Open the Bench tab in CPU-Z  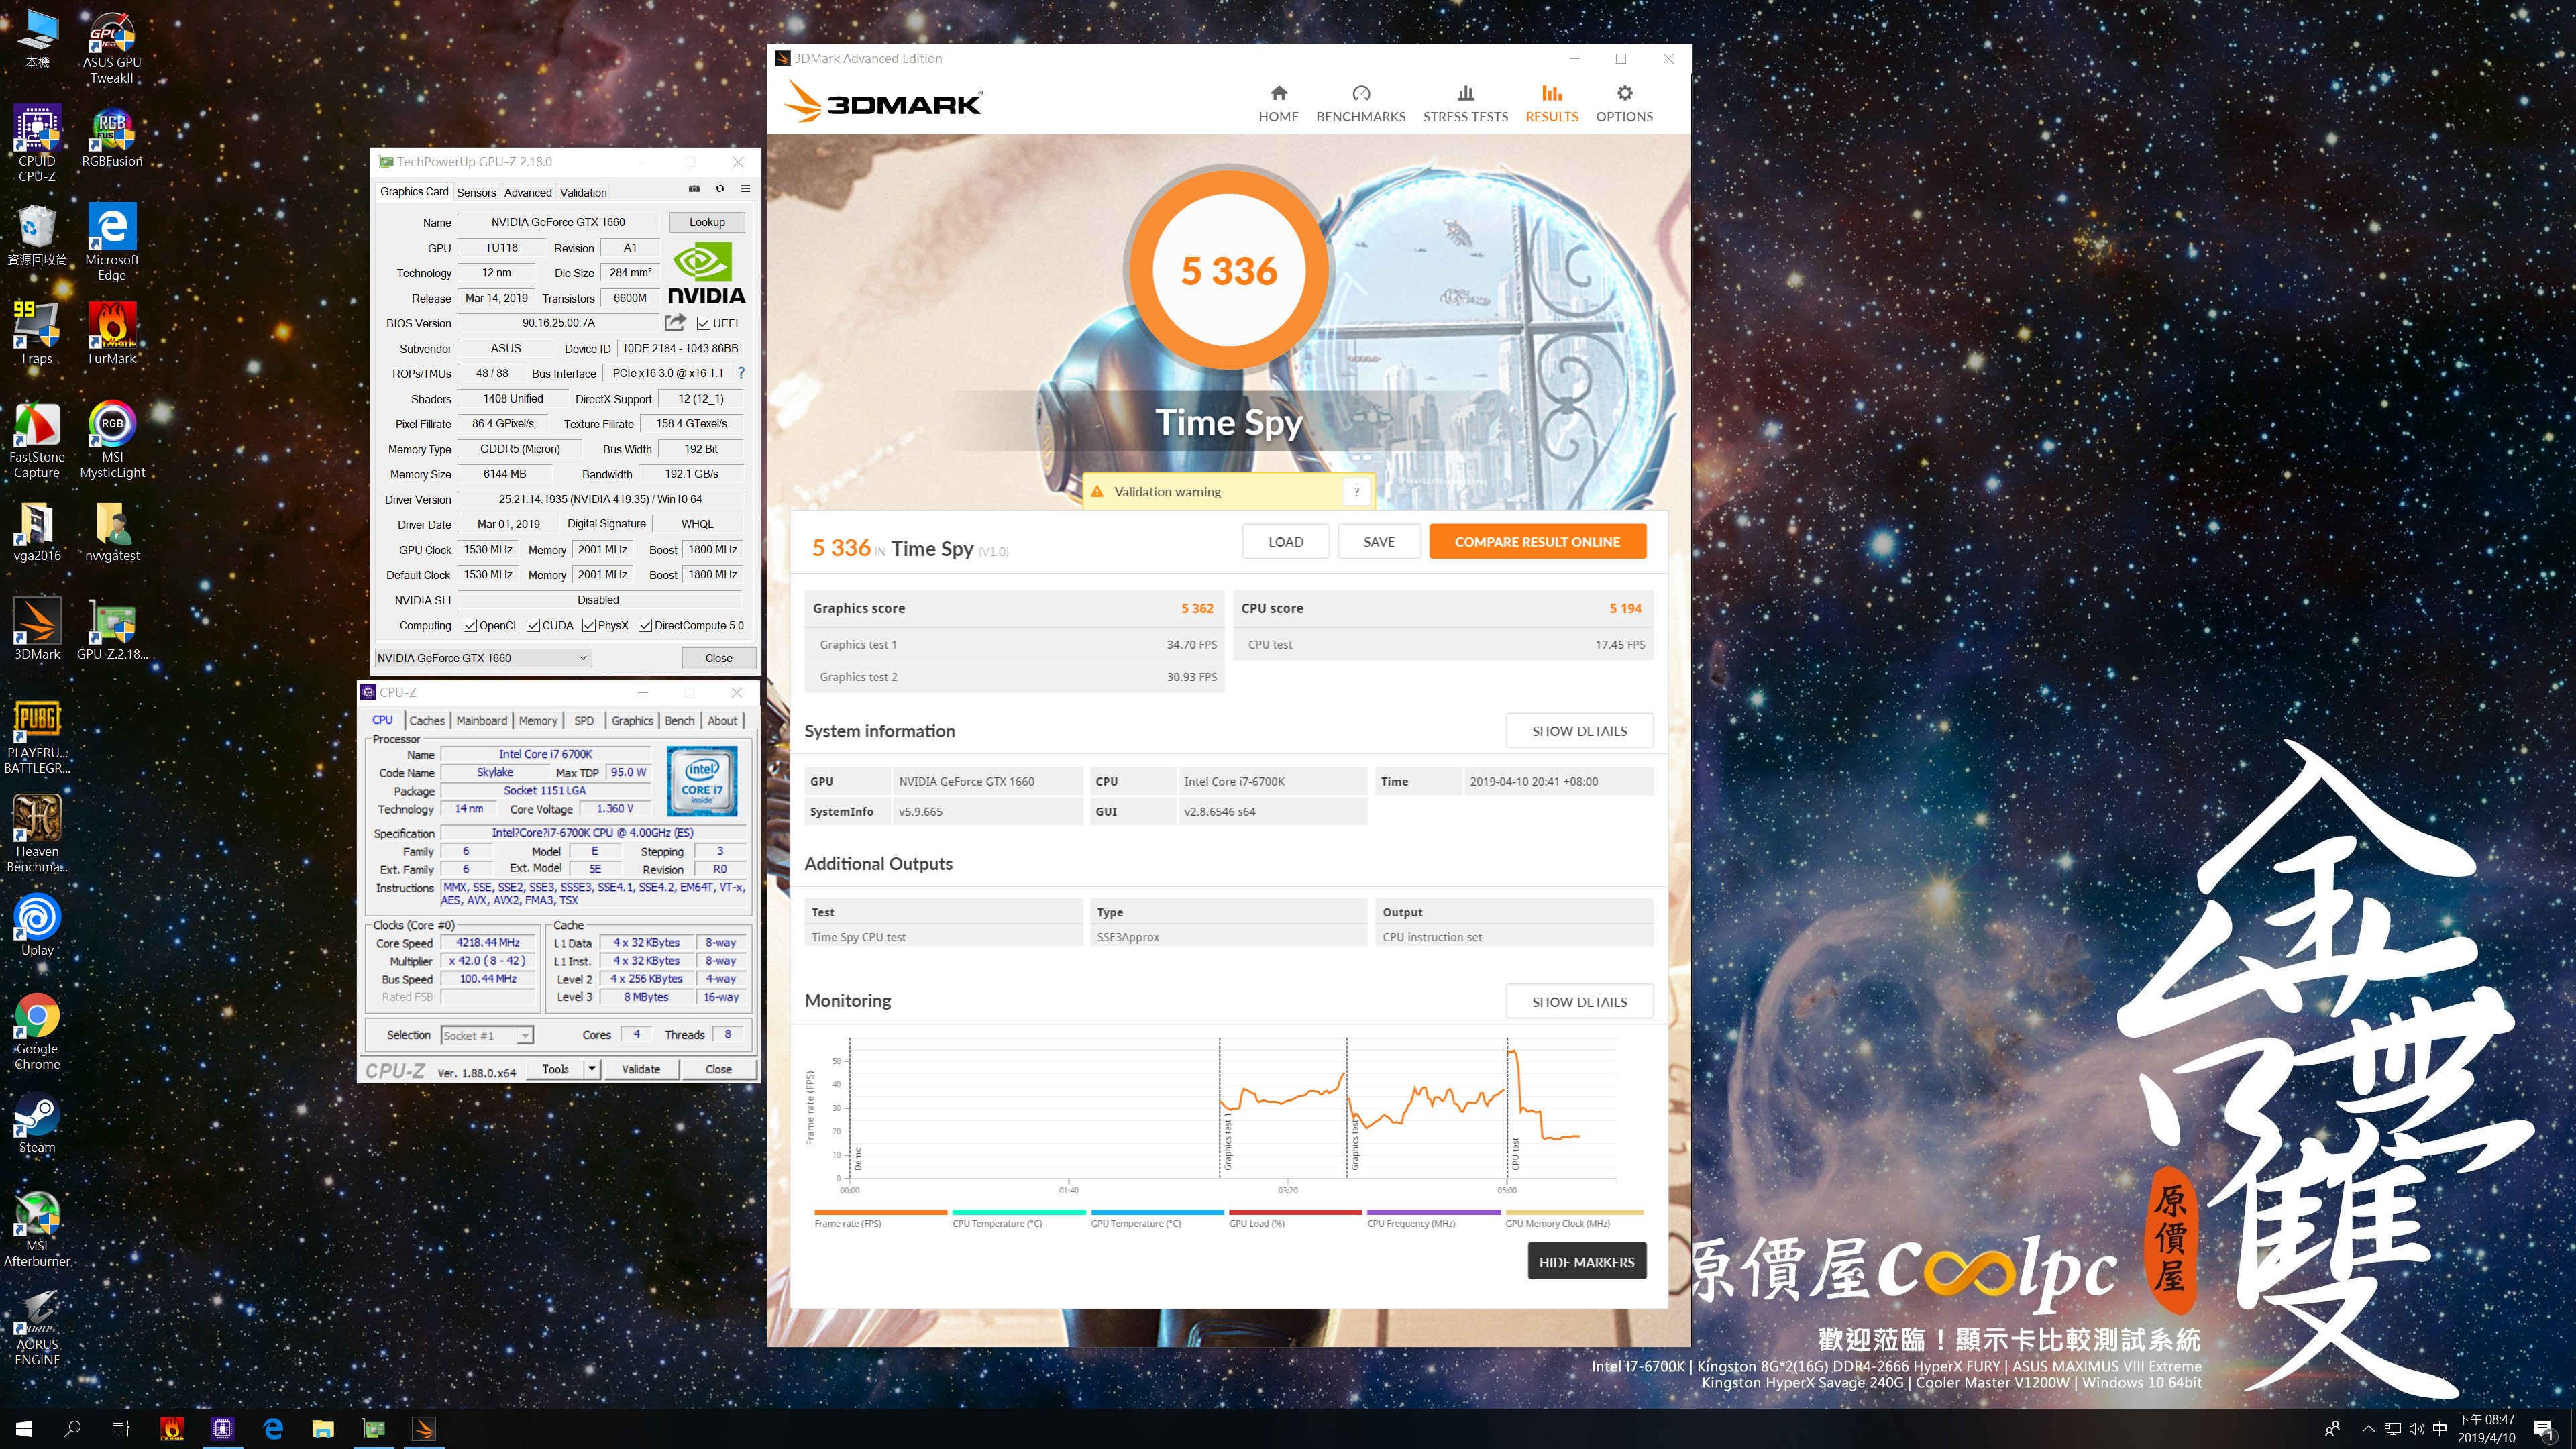tap(679, 720)
